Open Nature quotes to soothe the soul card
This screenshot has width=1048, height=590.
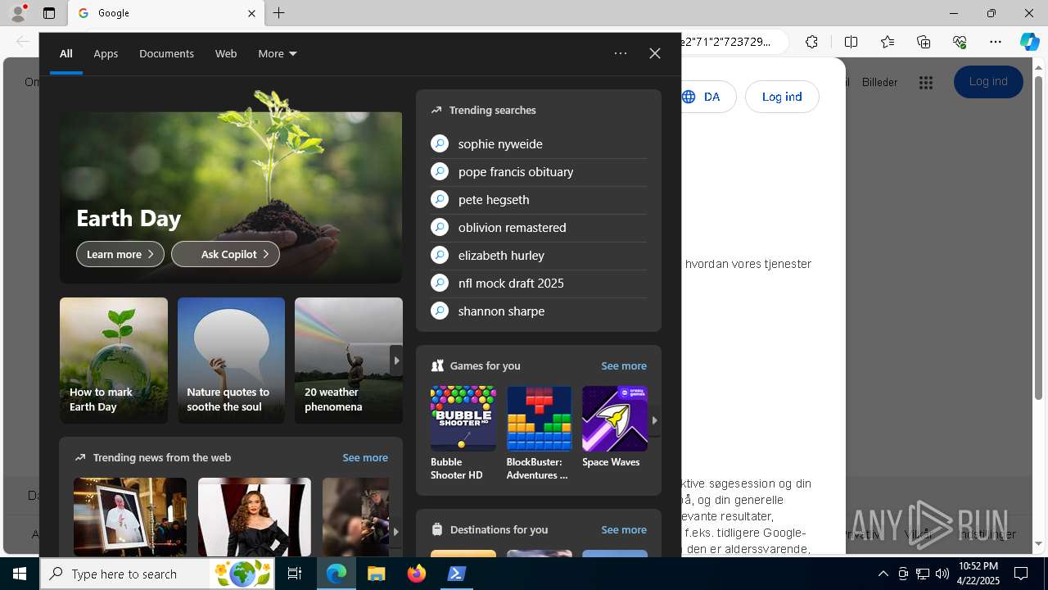tap(231, 361)
